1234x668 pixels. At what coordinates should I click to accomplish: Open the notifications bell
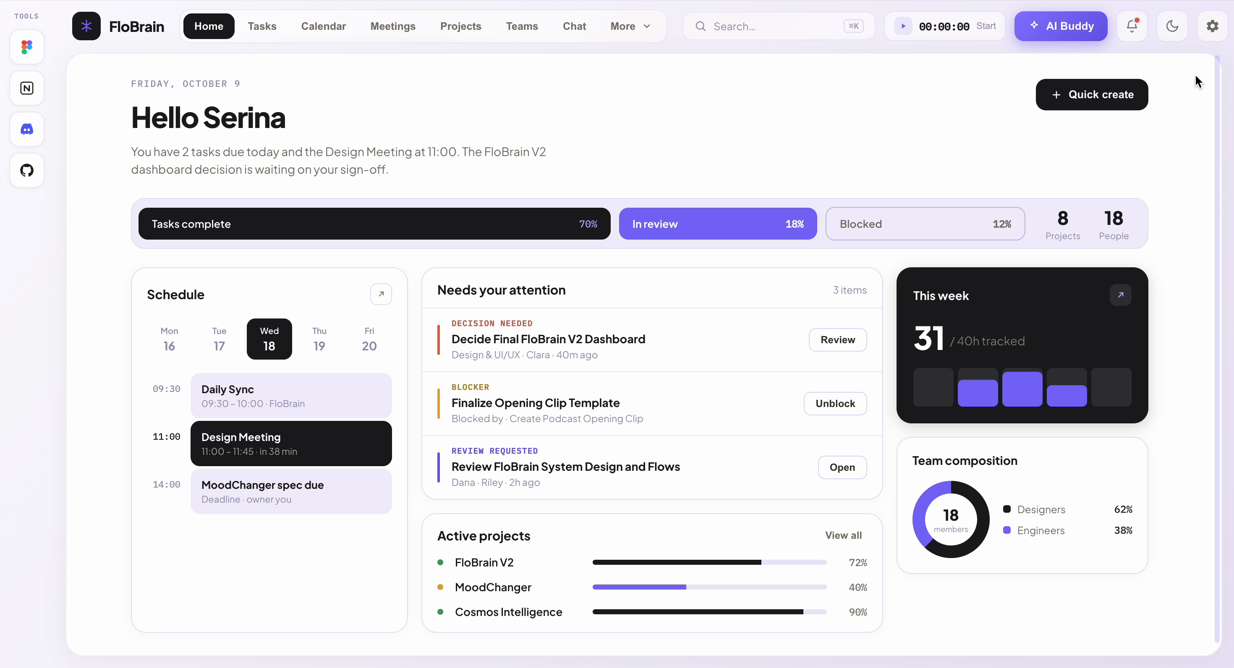pyautogui.click(x=1132, y=26)
